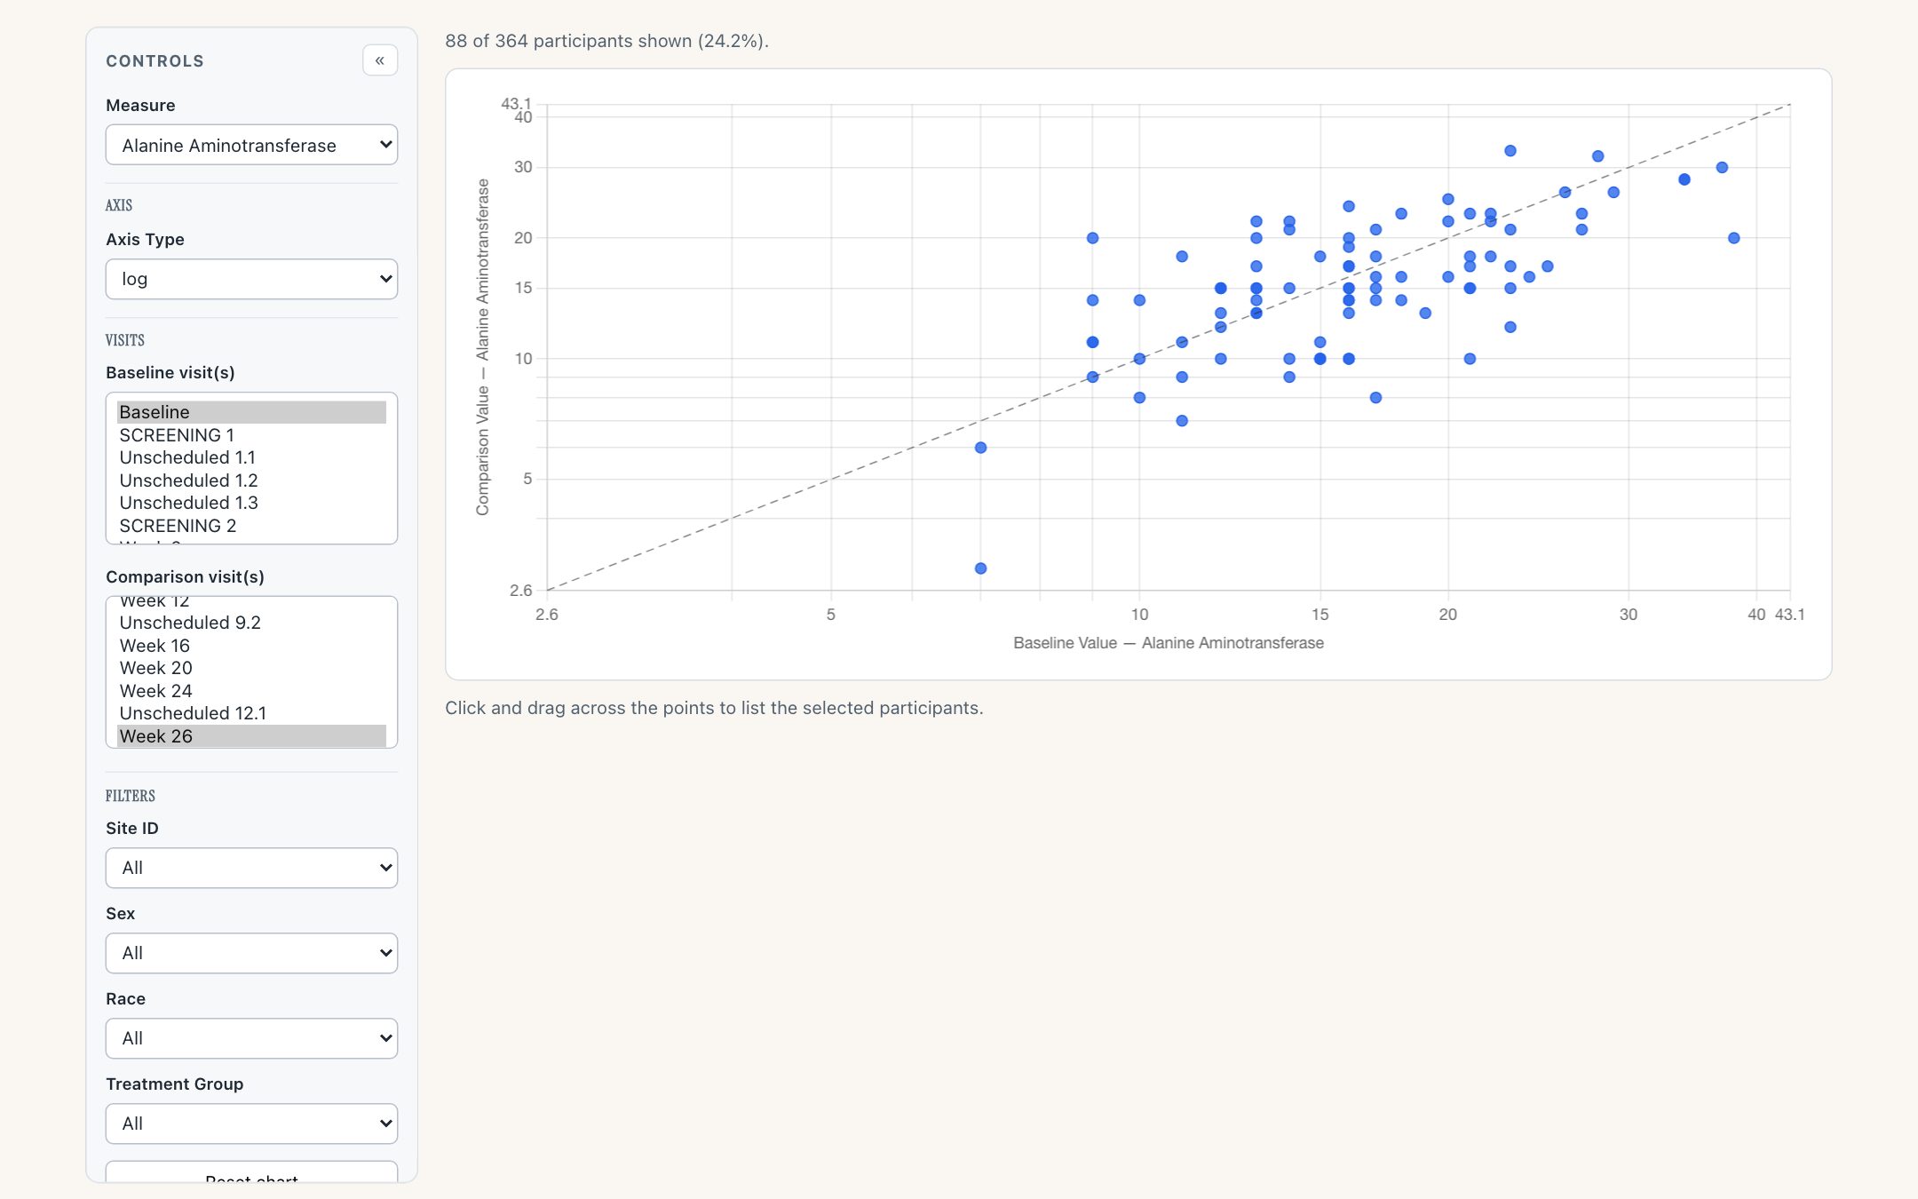
Task: Select Week 26 in Comparison visit list
Action: pyautogui.click(x=251, y=736)
